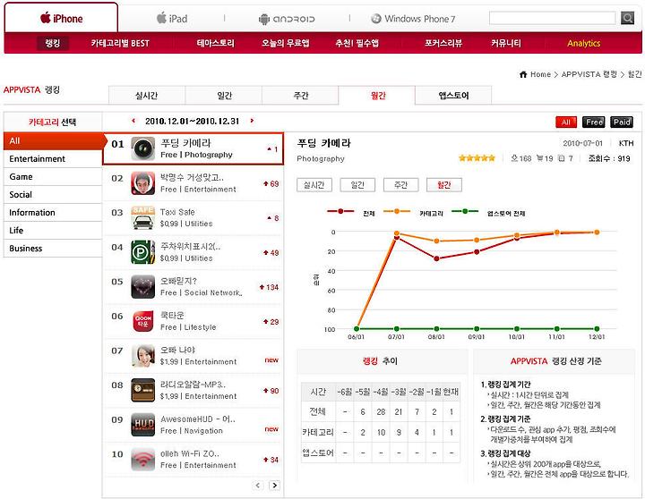The image size is (645, 499).
Task: Switch to the iPad platform tab
Action: [172, 19]
